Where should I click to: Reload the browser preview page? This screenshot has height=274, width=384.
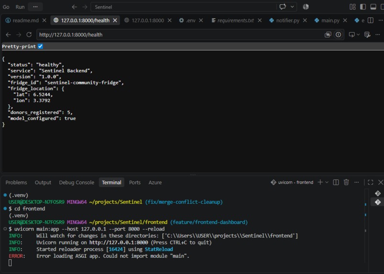(x=29, y=35)
